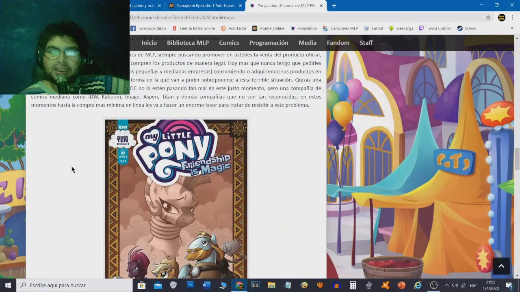Image resolution: width=520 pixels, height=292 pixels.
Task: Open the Staff page link
Action: click(x=366, y=43)
